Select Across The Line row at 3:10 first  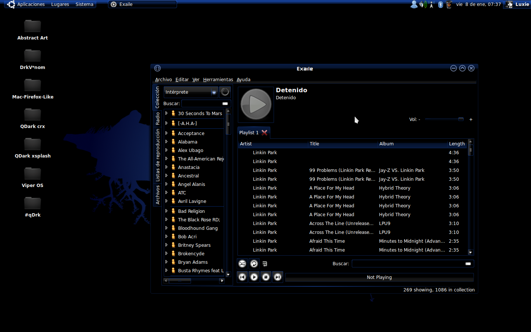(x=353, y=224)
